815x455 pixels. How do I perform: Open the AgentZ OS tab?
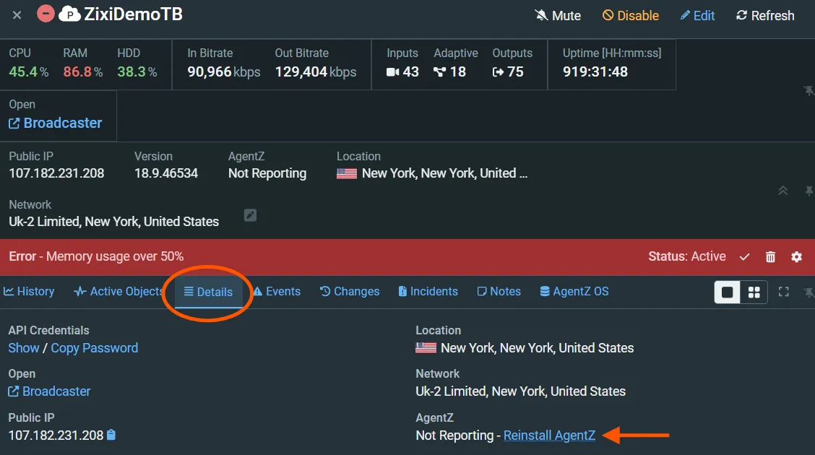(574, 291)
